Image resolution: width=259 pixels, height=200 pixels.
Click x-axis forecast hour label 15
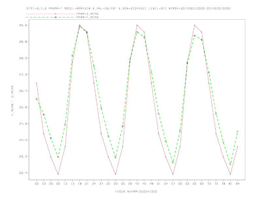click(x=72, y=184)
